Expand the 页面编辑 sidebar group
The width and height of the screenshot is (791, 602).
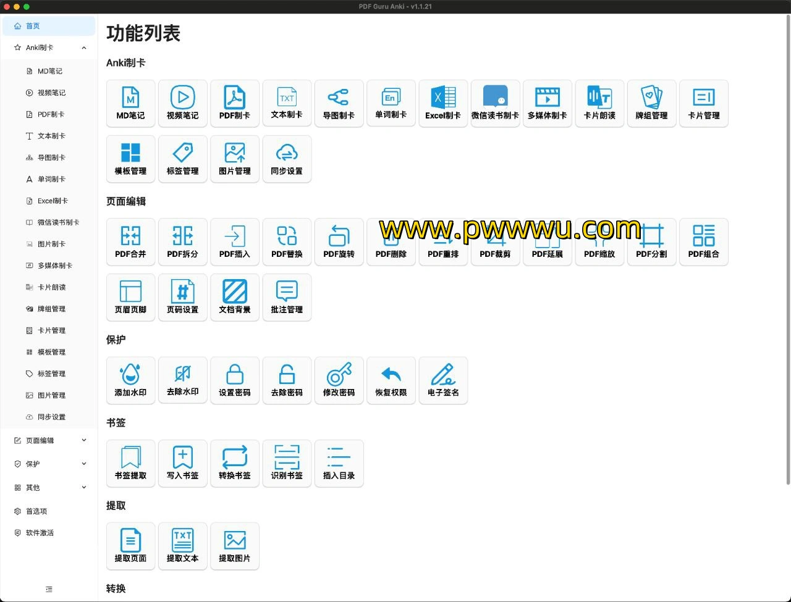49,440
